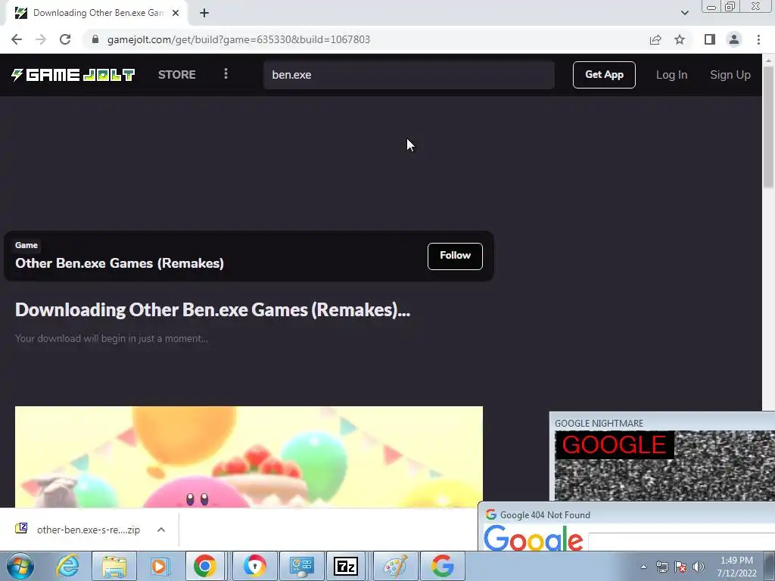The width and height of the screenshot is (775, 581).
Task: Reload the Game Jolt page
Action: [65, 39]
